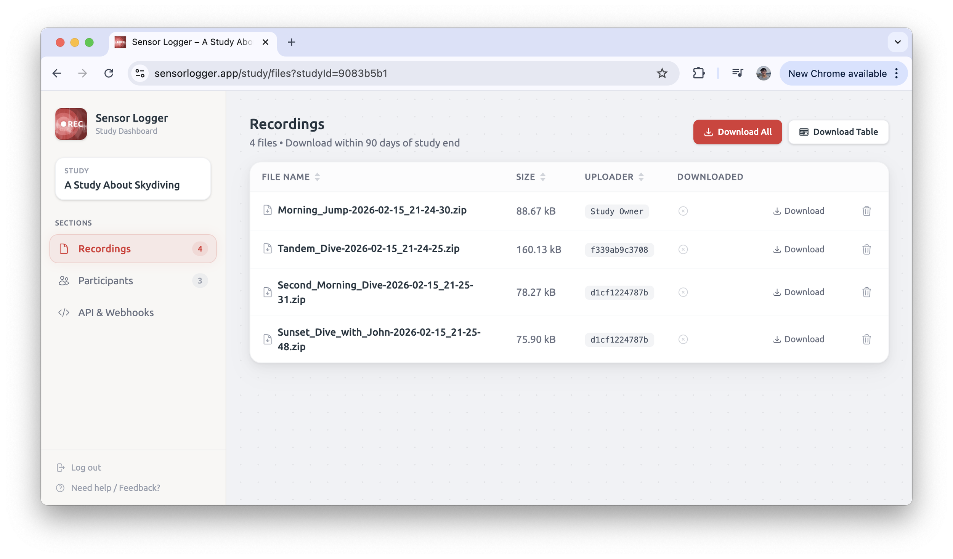The image size is (953, 559).
Task: Download the Tandem_Dive zip file
Action: pos(798,250)
